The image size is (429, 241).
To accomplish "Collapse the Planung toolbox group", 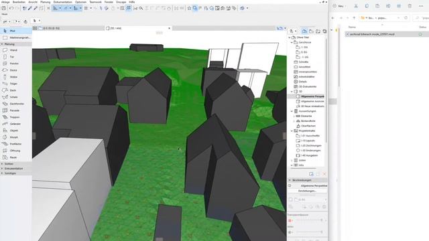I will click(2, 44).
